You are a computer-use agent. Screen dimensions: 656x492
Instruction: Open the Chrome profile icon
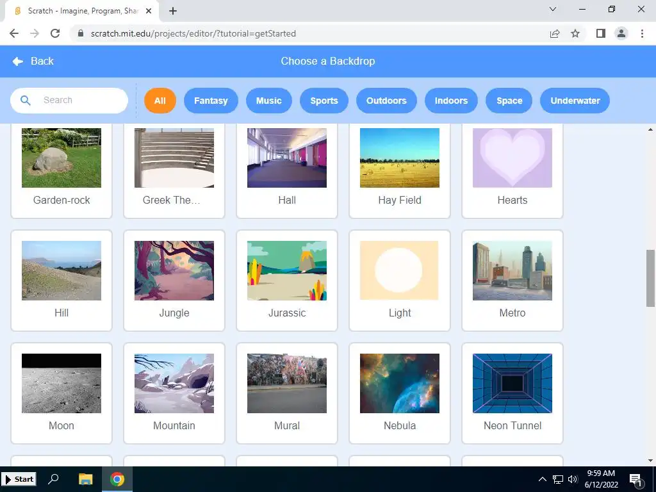tap(621, 33)
